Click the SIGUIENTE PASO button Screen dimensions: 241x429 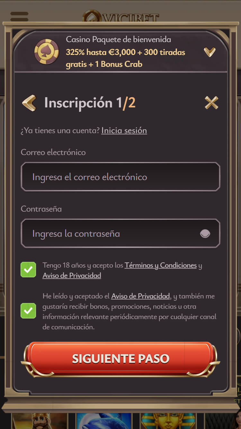click(121, 359)
